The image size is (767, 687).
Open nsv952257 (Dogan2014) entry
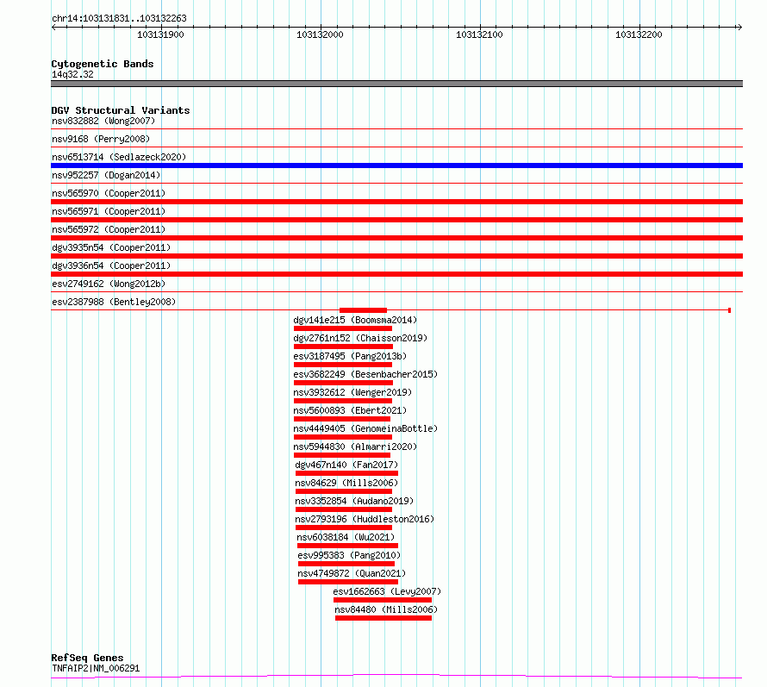[106, 175]
